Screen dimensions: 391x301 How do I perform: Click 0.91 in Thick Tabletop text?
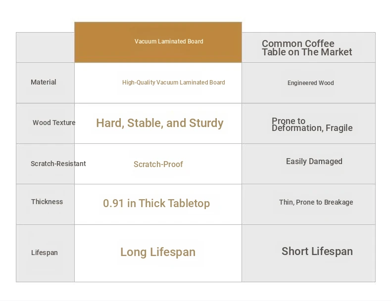156,203
